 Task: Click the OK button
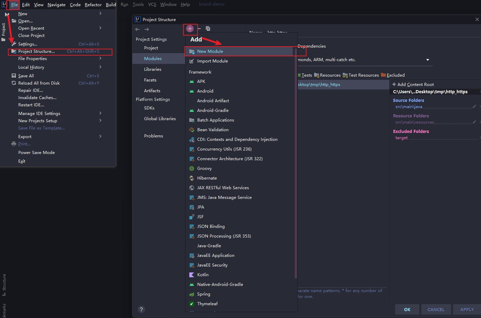pos(407,309)
